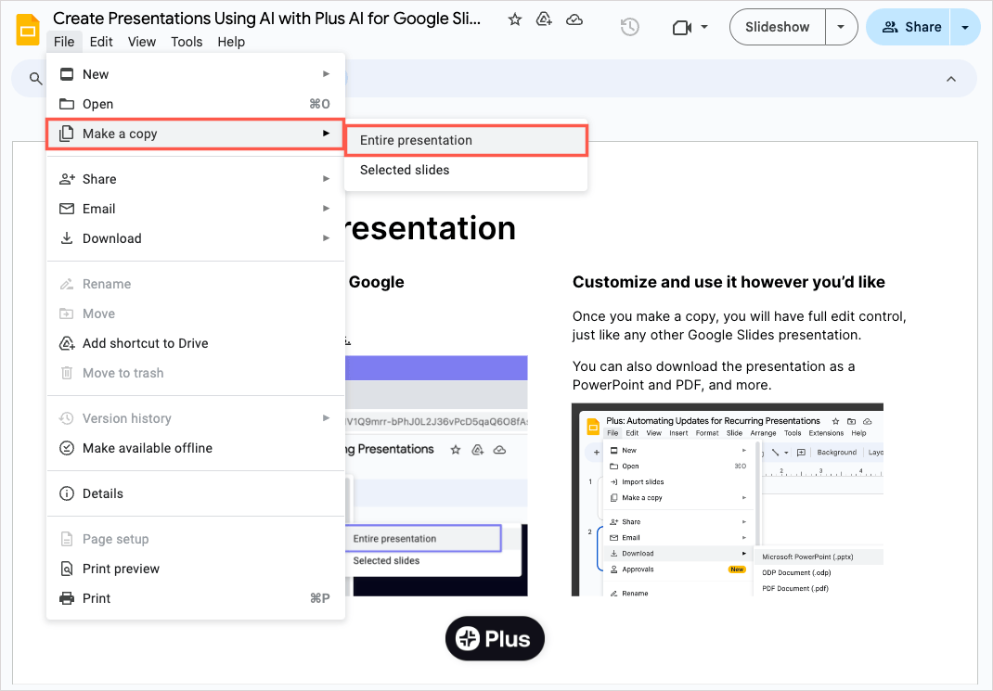Choose Share in the File menu
Image resolution: width=993 pixels, height=691 pixels.
coord(196,179)
